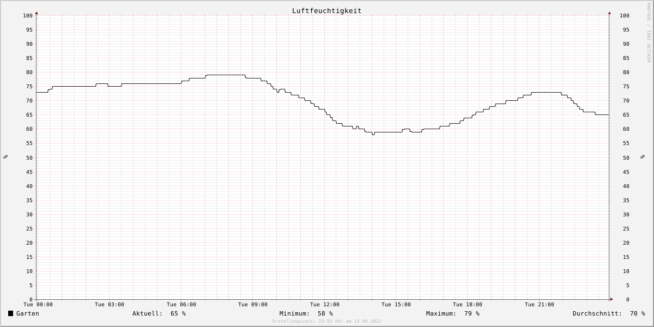The width and height of the screenshot is (654, 327).
Task: Select the 'Durchschnitt: 70 %' value
Action: point(609,313)
